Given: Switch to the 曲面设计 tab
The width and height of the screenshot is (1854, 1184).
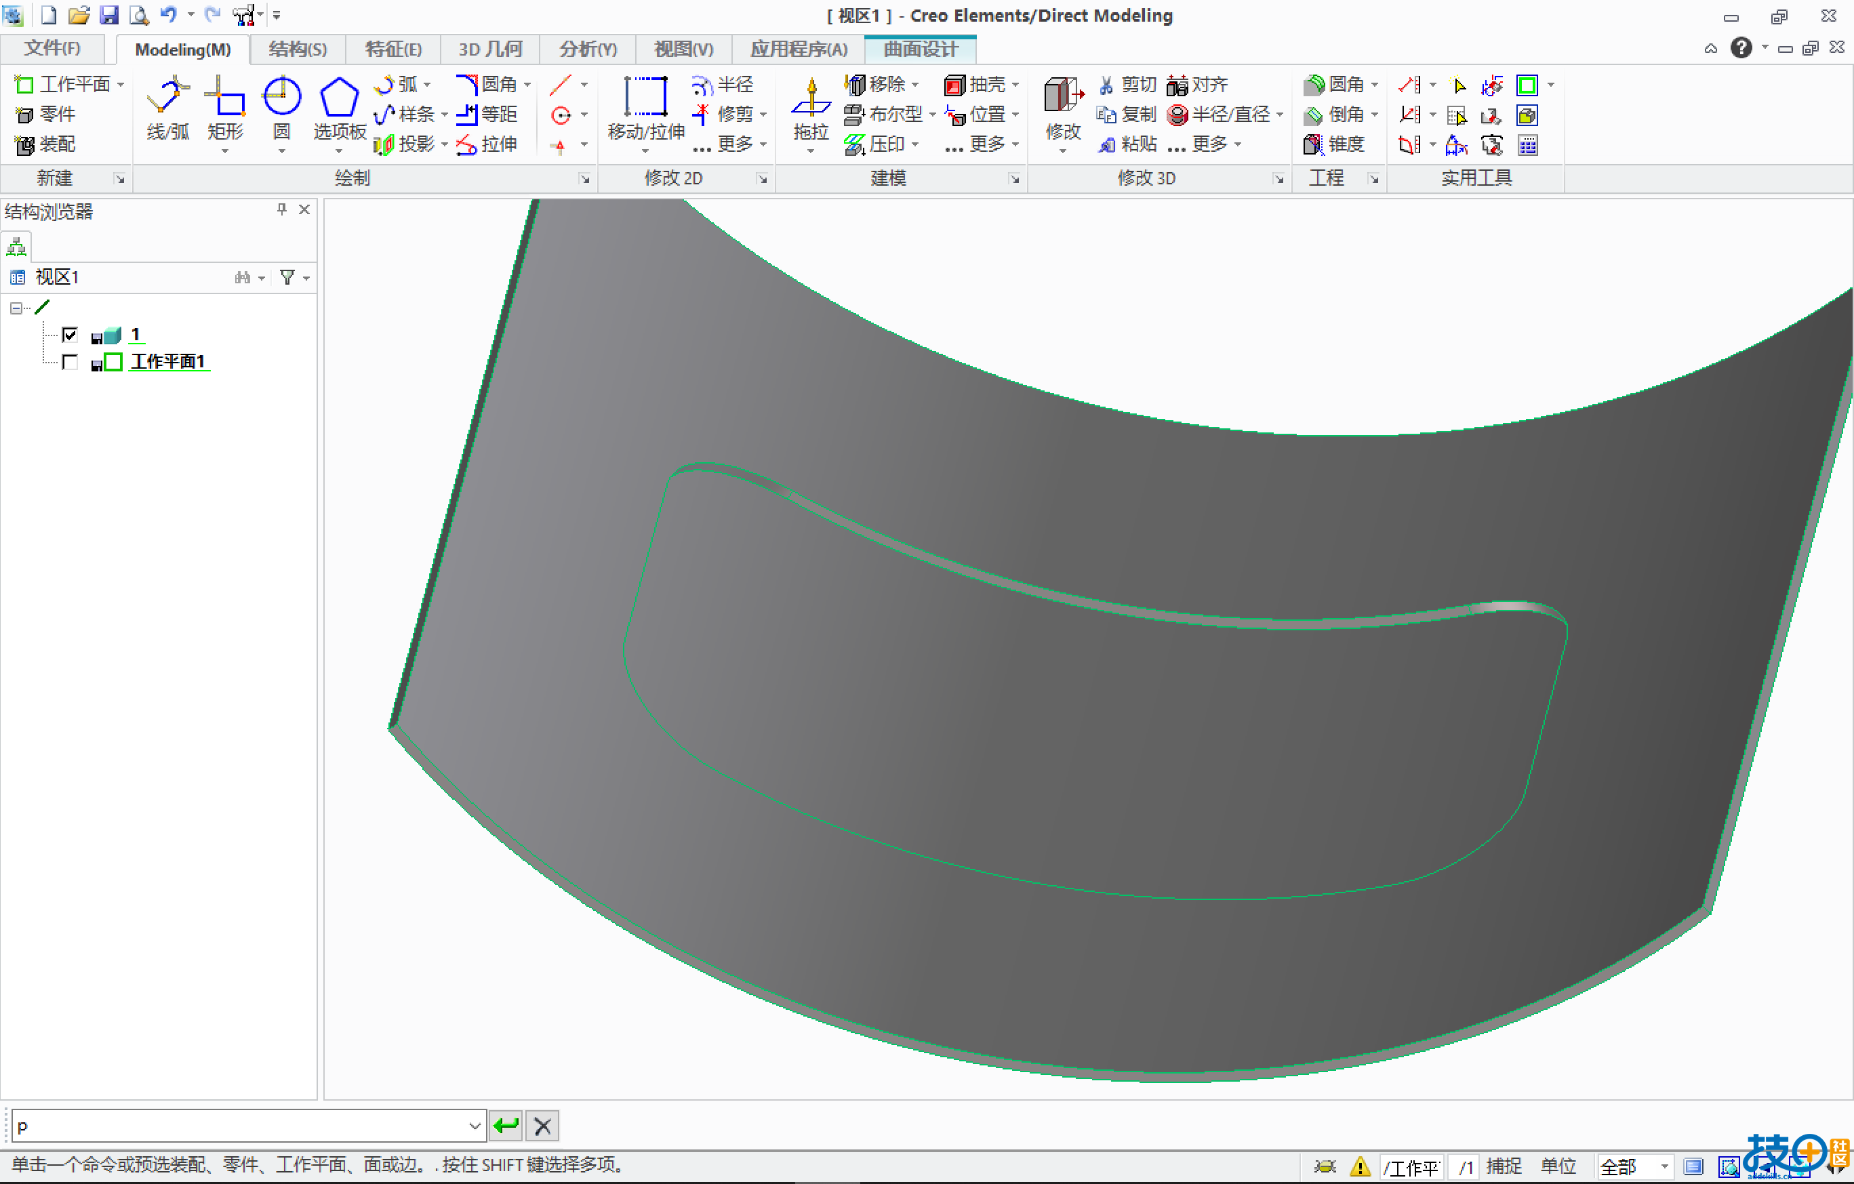Looking at the screenshot, I should tap(920, 49).
